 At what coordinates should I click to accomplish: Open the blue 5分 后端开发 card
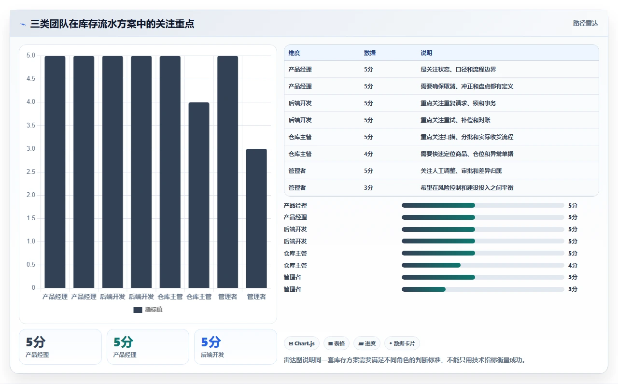click(x=236, y=347)
